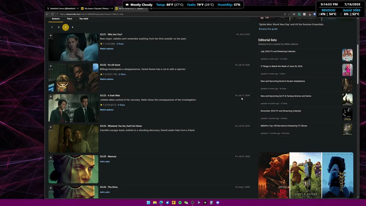The height and width of the screenshot is (206, 366).
Task: Open Watch options for Who Are You?
Action: (107, 49)
